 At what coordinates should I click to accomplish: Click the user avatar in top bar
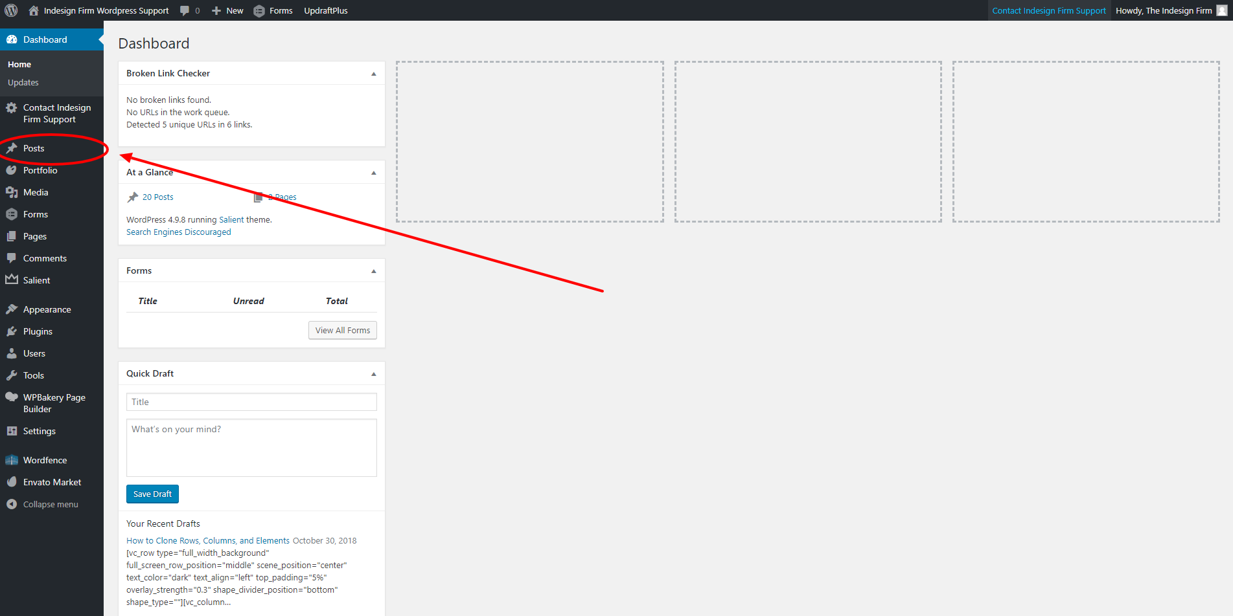coord(1221,10)
